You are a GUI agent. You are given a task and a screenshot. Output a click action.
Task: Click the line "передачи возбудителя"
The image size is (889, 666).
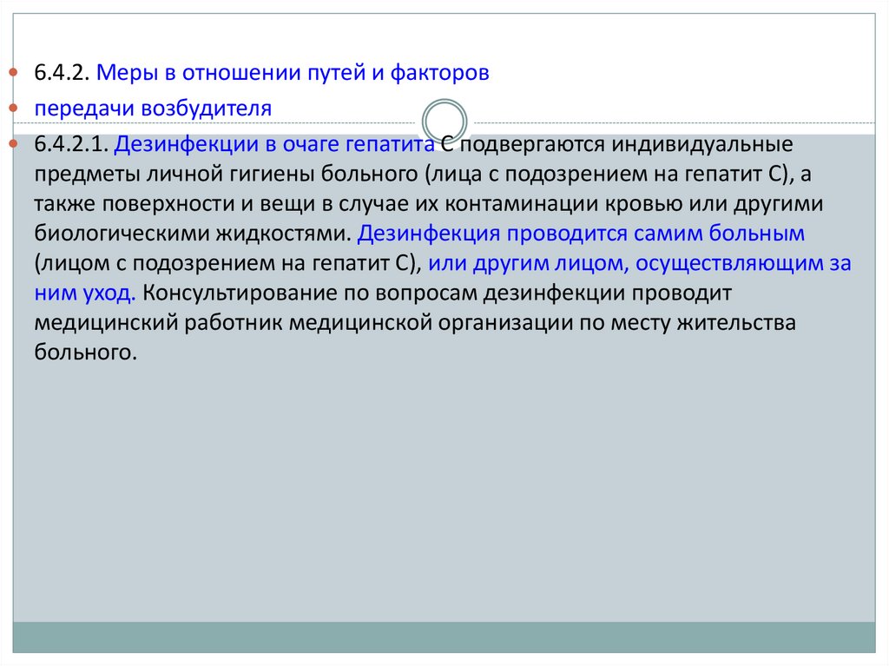point(153,109)
